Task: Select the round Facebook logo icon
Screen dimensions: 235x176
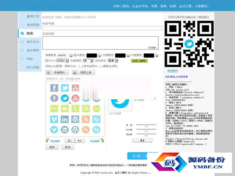Action: 54,98
